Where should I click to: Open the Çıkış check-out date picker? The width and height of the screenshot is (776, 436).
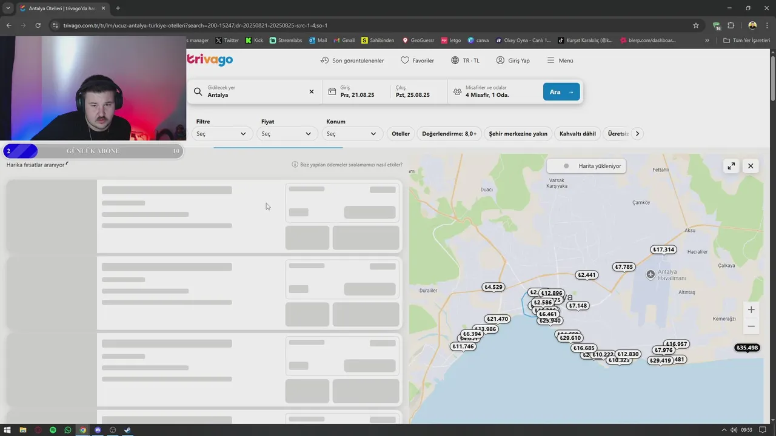pos(418,91)
